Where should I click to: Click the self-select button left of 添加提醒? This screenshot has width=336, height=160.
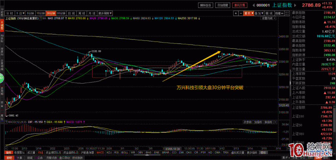tap(205, 5)
